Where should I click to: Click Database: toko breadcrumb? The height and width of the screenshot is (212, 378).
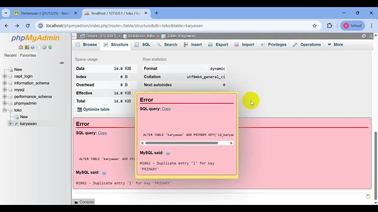[x=141, y=36]
